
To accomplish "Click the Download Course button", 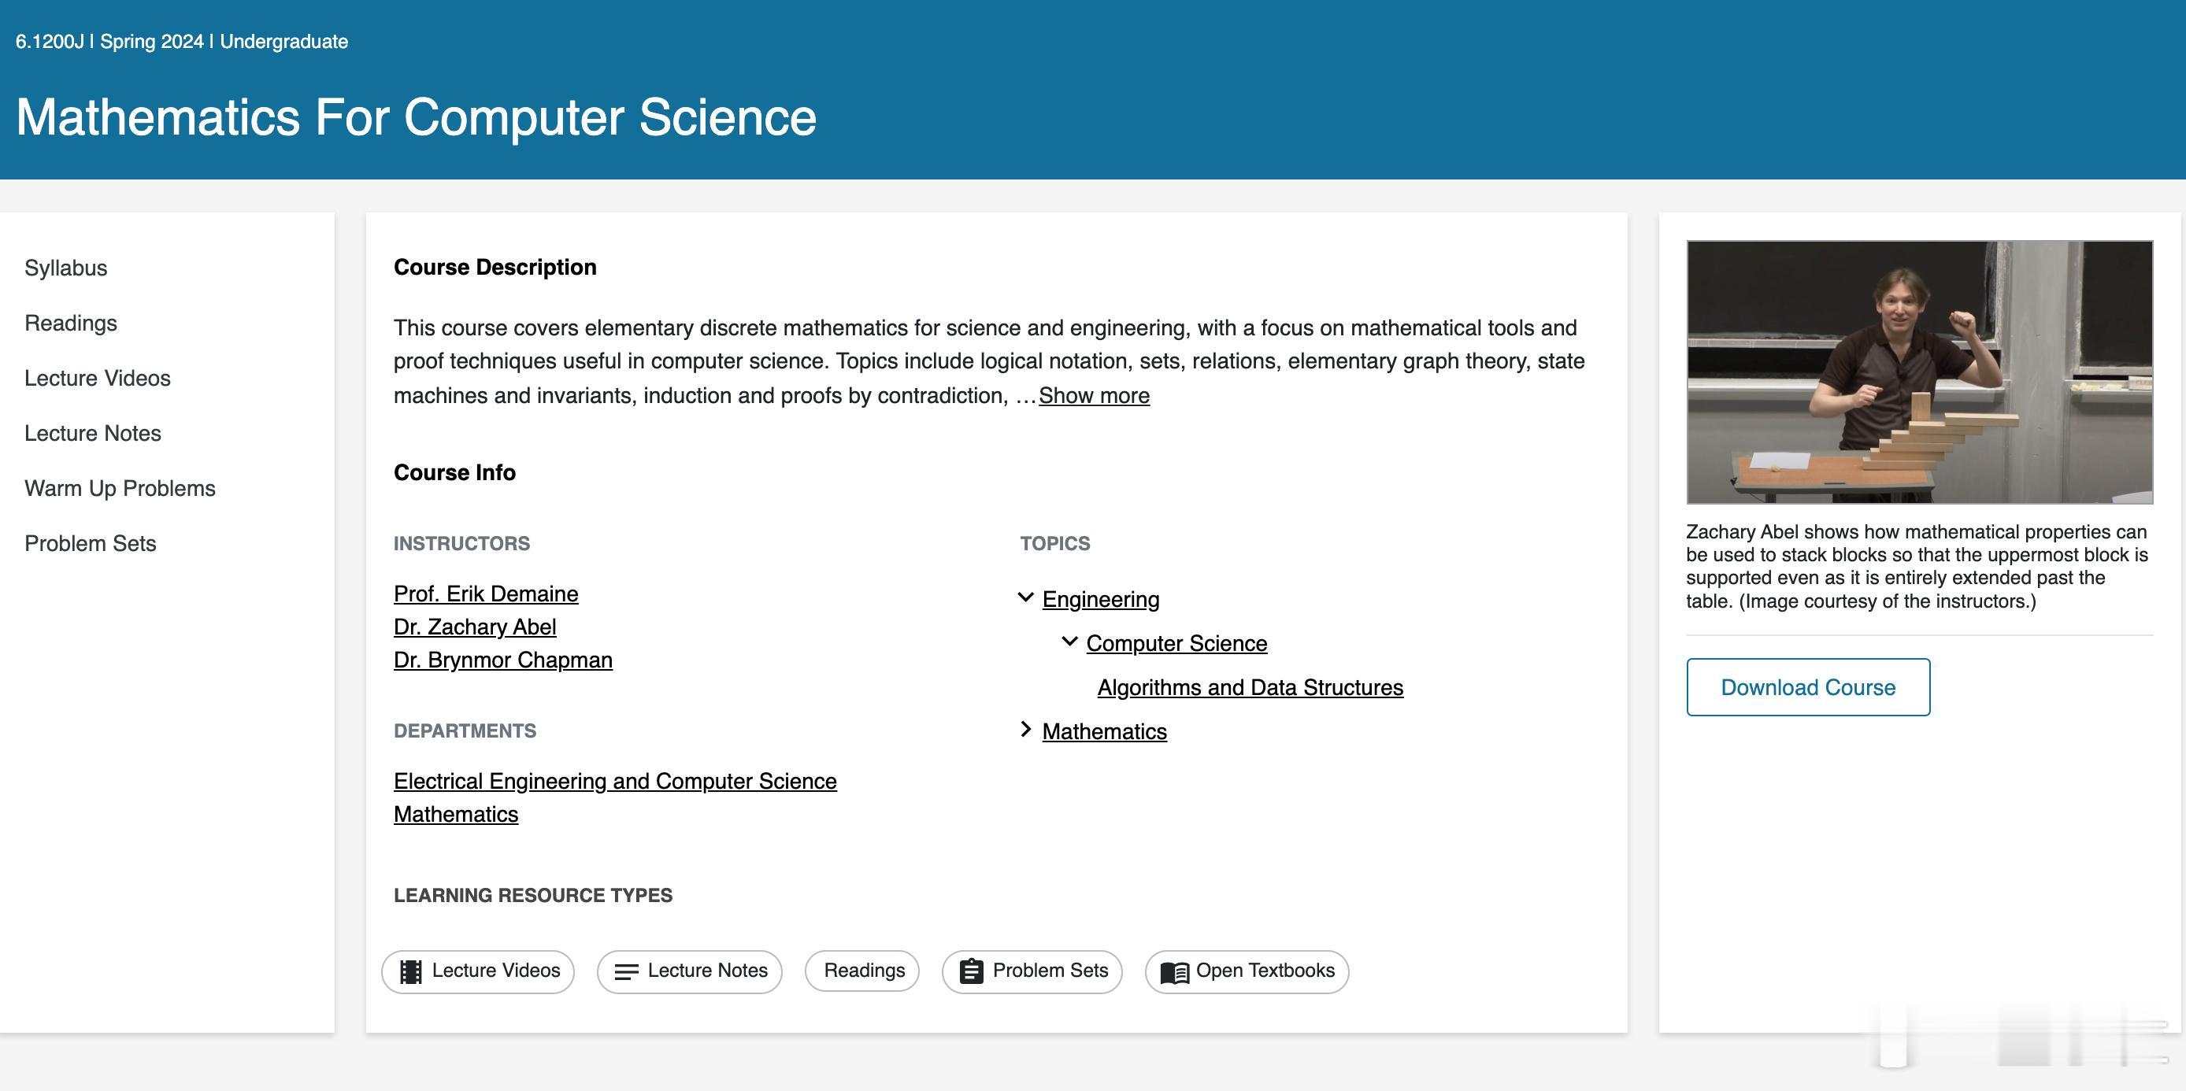I will [1807, 687].
